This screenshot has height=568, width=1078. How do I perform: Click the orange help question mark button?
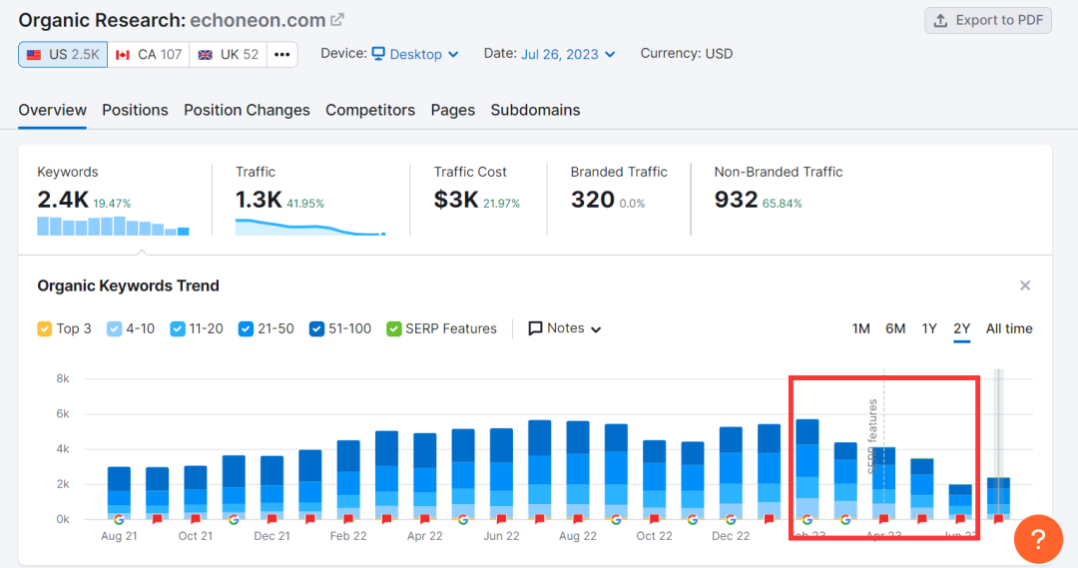pyautogui.click(x=1038, y=540)
